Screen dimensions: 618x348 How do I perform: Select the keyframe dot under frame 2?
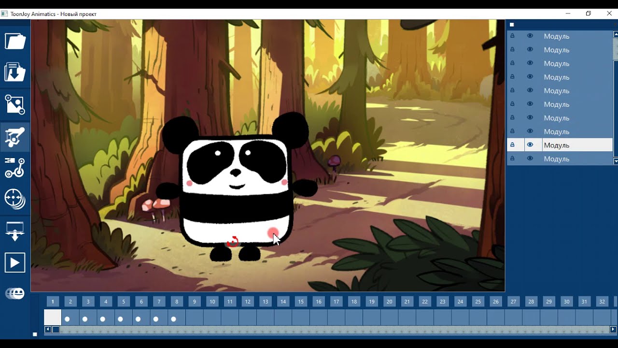click(x=68, y=319)
